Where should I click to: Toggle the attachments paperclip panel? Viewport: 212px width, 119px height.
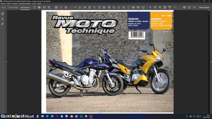[3, 24]
